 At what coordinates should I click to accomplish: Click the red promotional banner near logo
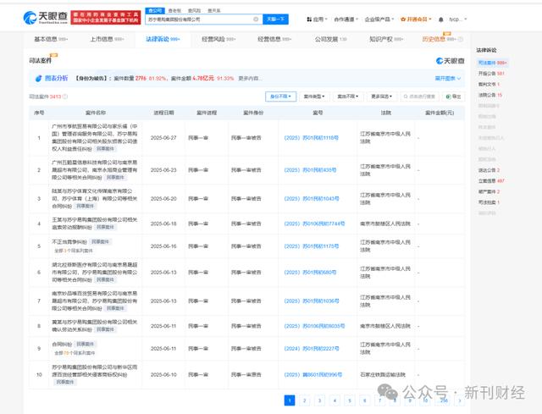tap(106, 18)
